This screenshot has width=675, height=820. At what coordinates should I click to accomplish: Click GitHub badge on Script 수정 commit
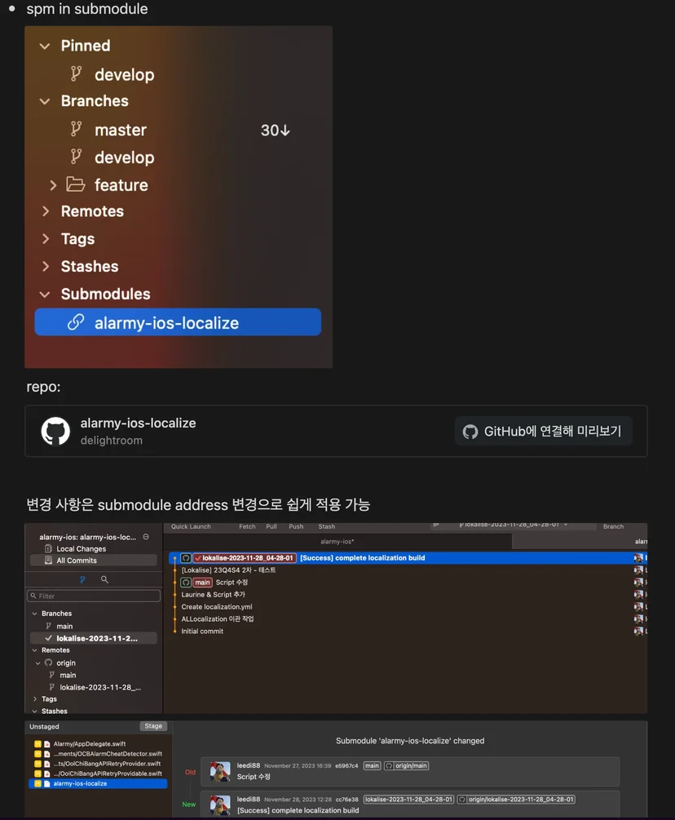[186, 583]
